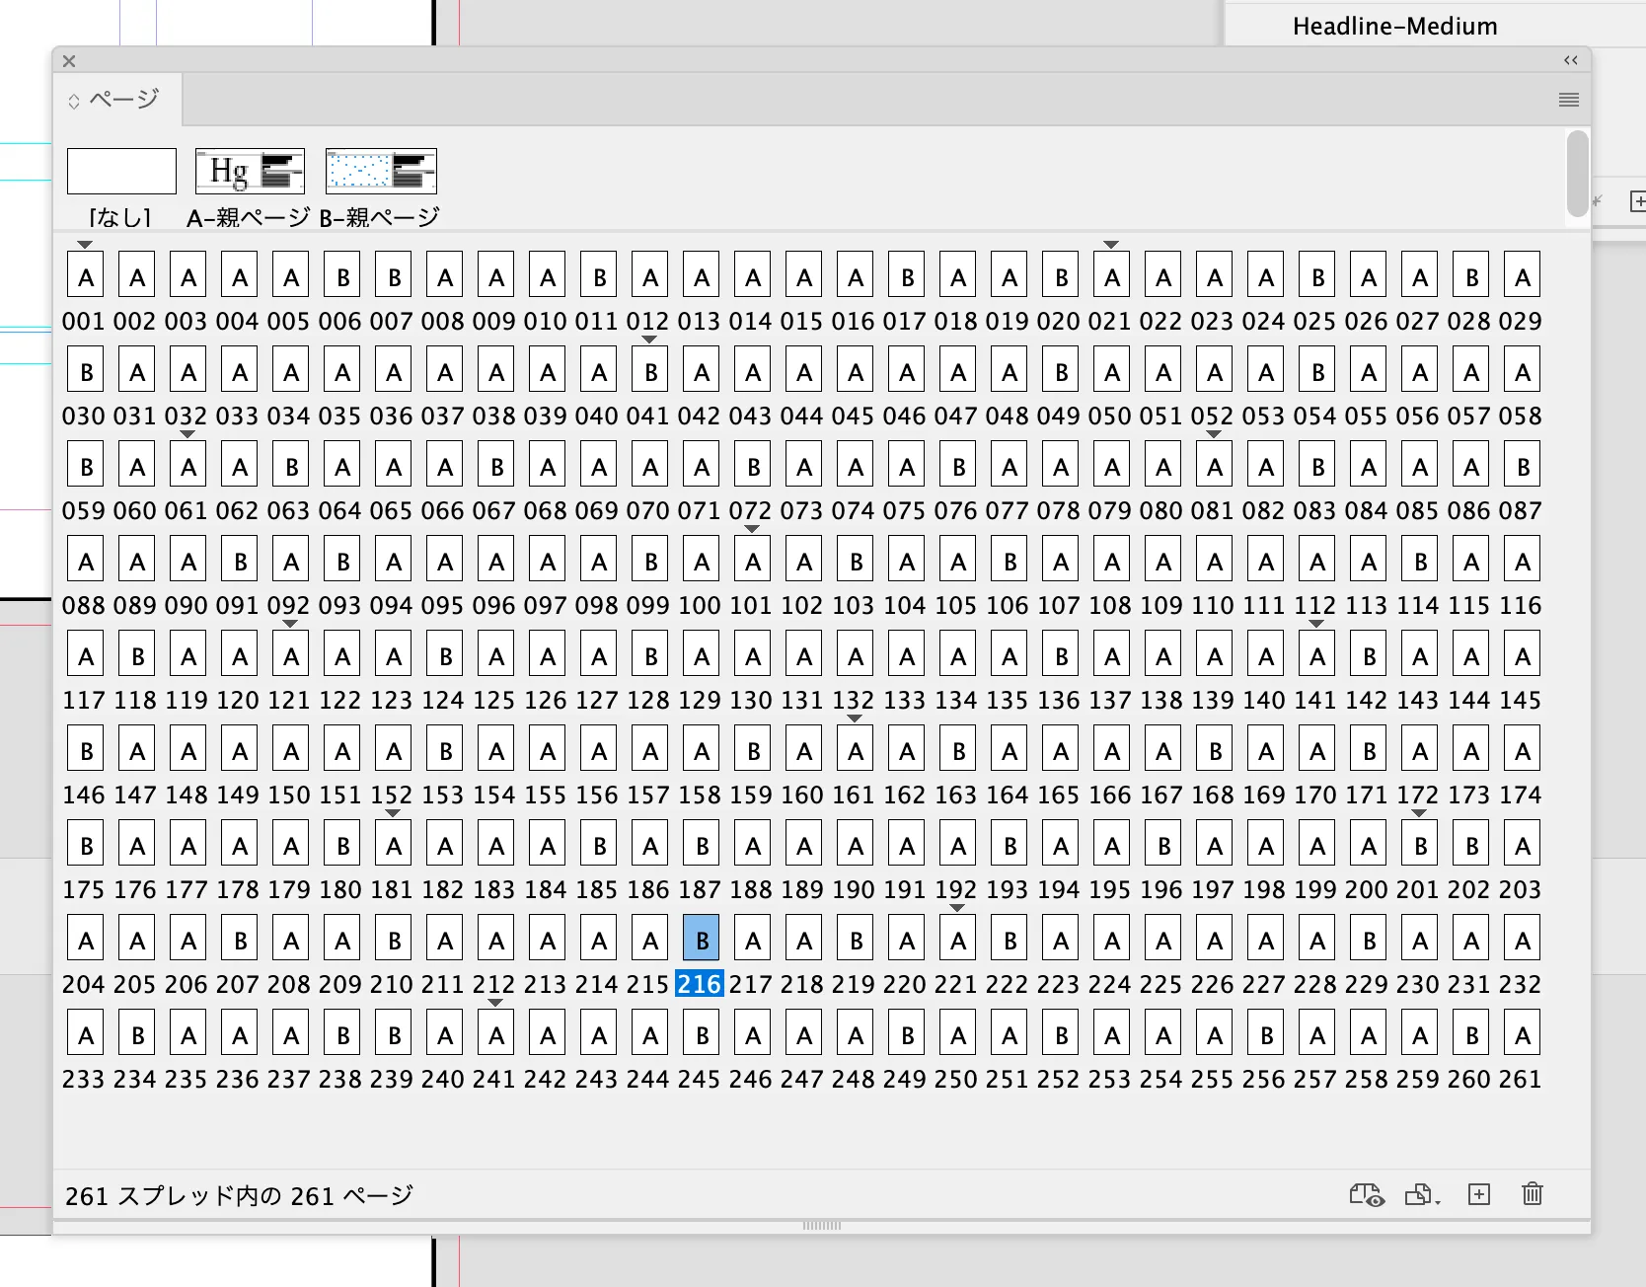The width and height of the screenshot is (1646, 1287).
Task: Select page 216 thumbnail
Action: click(x=702, y=938)
